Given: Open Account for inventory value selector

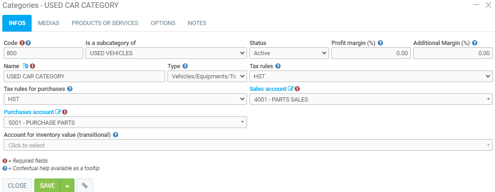Looking at the screenshot, I should click(x=247, y=145).
